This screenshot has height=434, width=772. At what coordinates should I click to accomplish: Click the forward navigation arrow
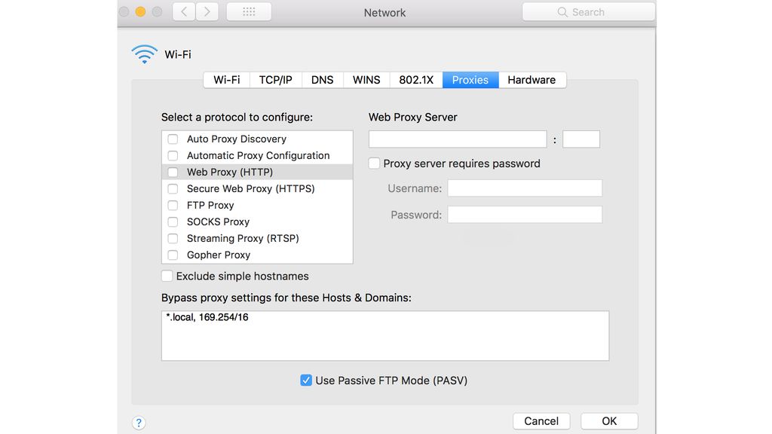point(207,12)
